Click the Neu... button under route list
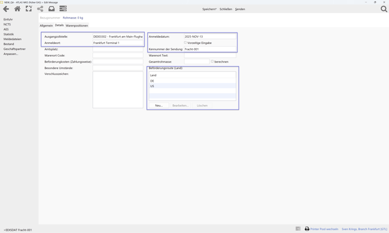 [x=159, y=105]
